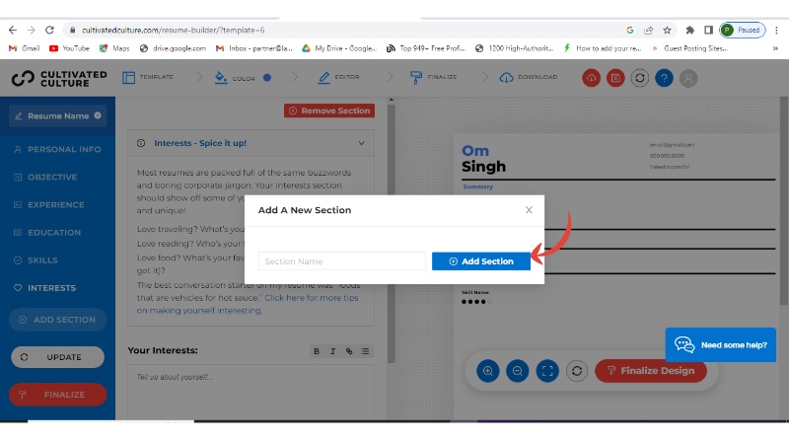Click the blue help question mark icon

coord(665,78)
